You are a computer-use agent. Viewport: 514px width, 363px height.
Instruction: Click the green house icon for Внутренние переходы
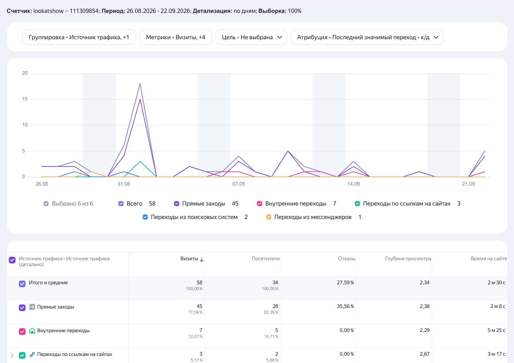click(x=32, y=331)
